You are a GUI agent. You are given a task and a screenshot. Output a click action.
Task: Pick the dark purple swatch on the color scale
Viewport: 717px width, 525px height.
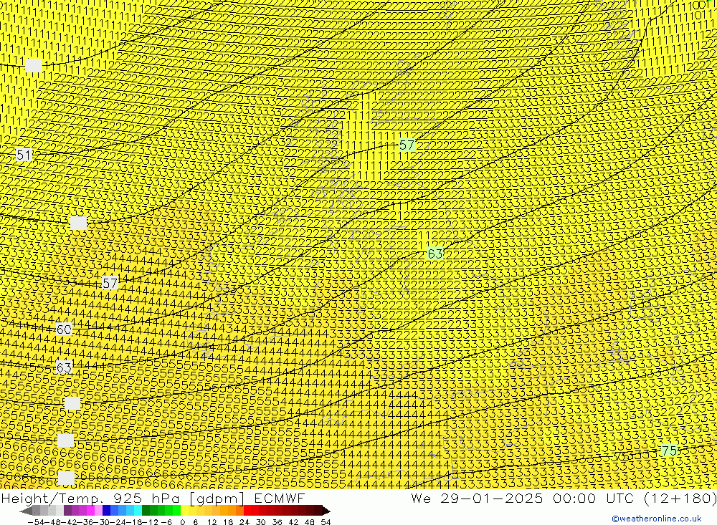(67, 511)
